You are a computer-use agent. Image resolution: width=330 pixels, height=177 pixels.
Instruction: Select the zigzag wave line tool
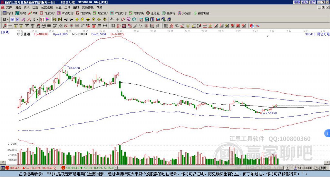click(x=141, y=26)
